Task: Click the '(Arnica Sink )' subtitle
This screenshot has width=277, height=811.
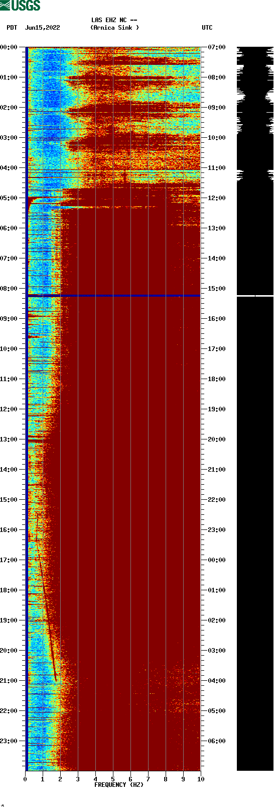Action: pyautogui.click(x=114, y=28)
